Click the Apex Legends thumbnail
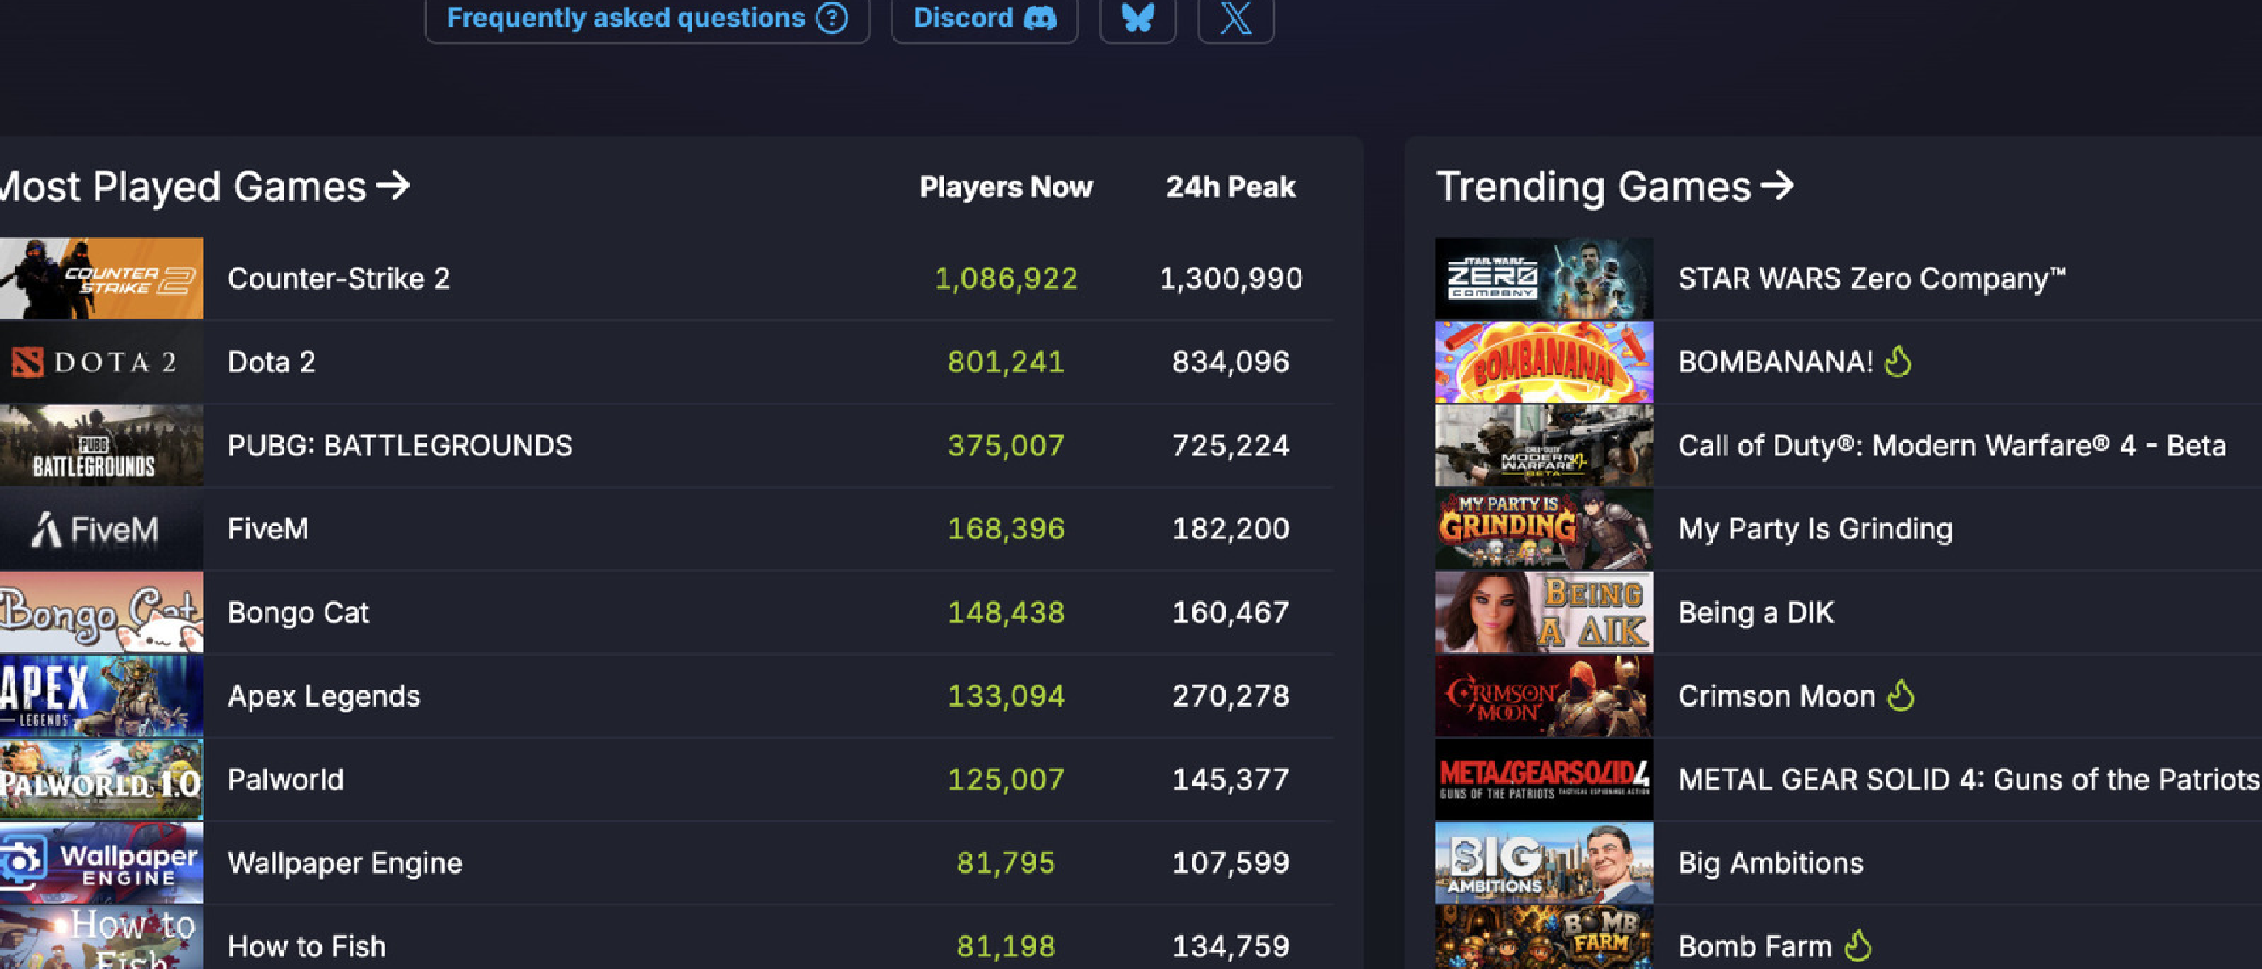The width and height of the screenshot is (2262, 969). pyautogui.click(x=101, y=696)
